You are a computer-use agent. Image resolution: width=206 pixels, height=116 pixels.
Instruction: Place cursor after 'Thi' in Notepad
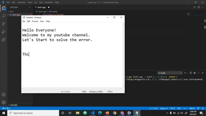pyautogui.click(x=29, y=54)
